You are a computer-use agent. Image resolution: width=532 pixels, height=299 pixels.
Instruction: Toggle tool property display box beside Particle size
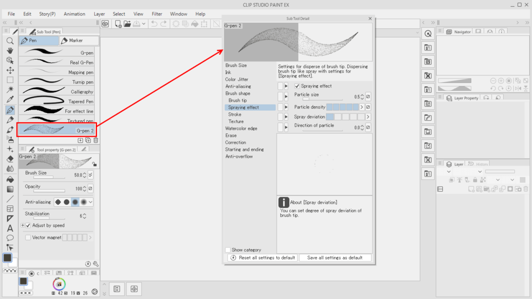280,96
